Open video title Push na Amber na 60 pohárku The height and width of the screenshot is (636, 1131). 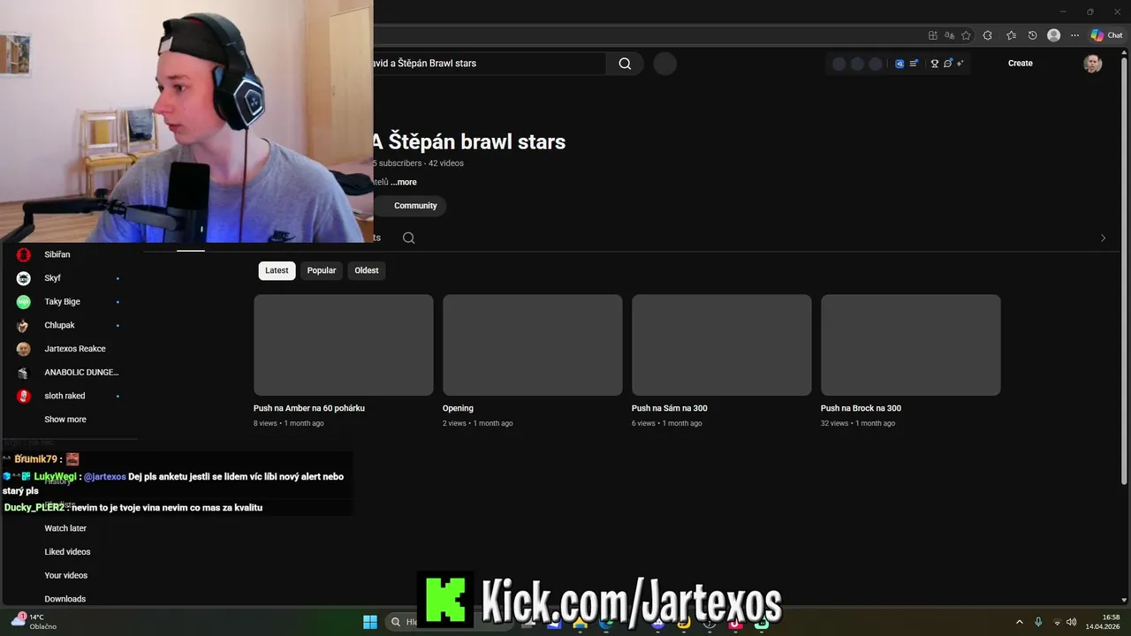(309, 408)
